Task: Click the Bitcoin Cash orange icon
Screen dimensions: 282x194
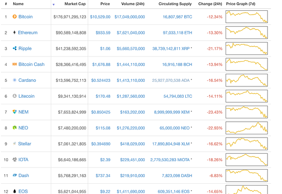Action: [x=15, y=64]
